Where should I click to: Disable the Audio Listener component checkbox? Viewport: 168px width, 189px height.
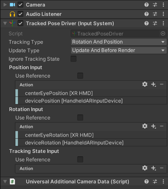pos(20,14)
